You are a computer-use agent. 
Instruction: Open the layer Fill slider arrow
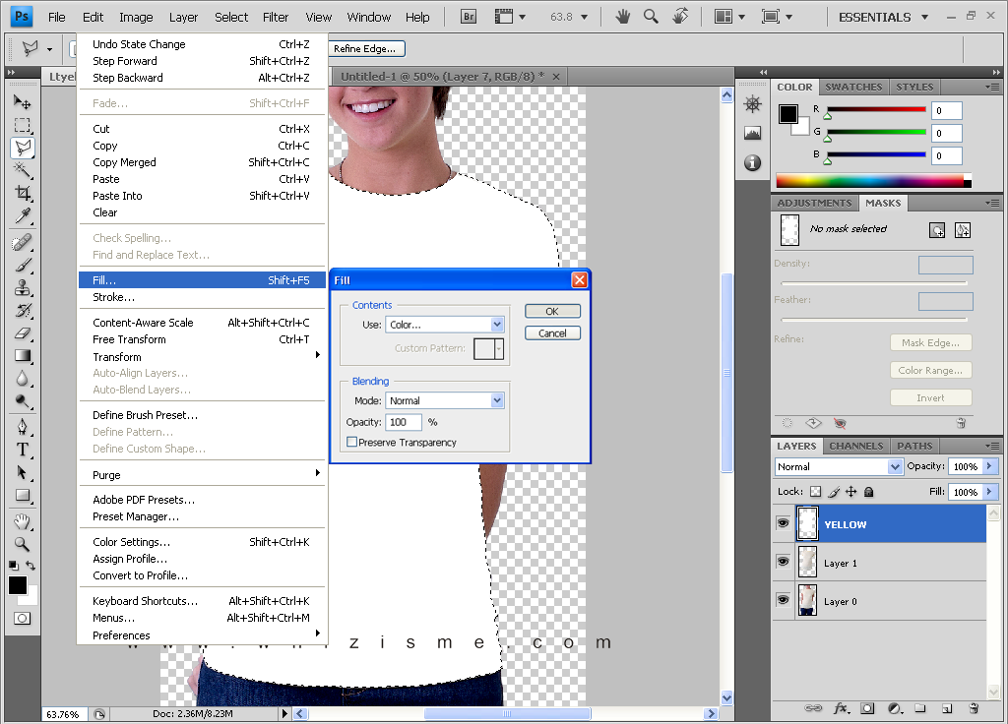click(989, 492)
